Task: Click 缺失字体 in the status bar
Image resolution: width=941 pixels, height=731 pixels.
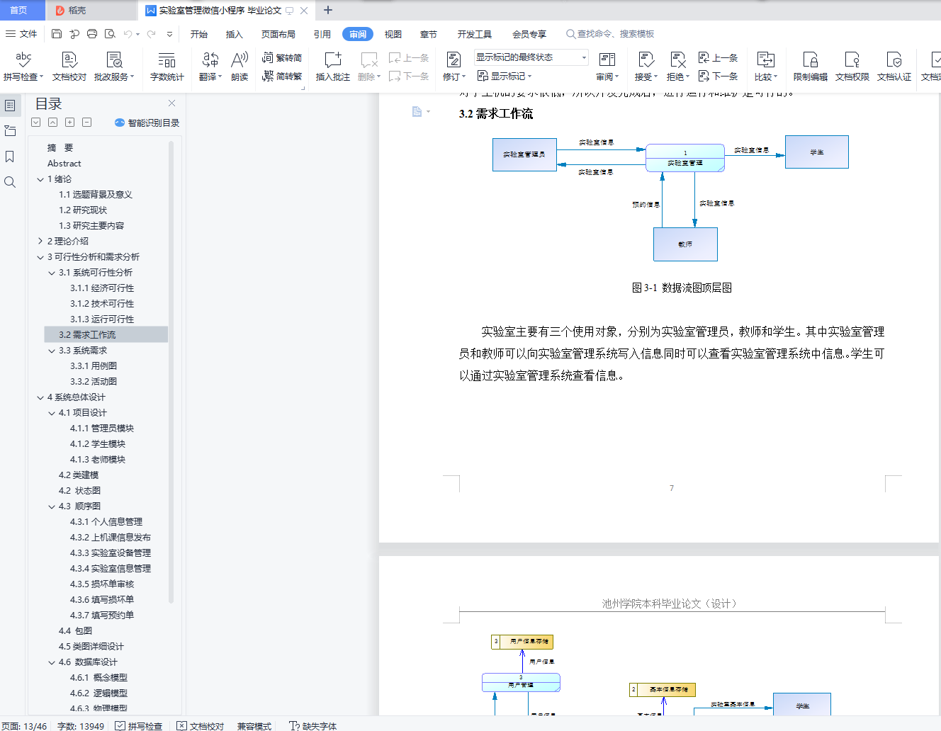Action: coord(313,726)
